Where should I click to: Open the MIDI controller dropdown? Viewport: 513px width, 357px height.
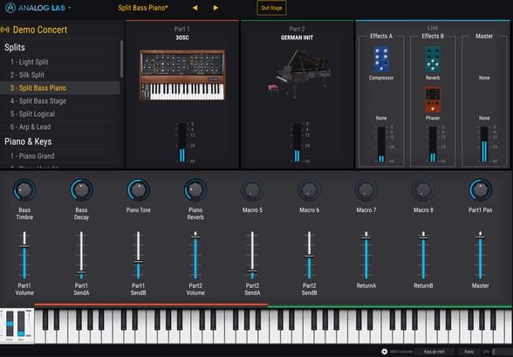[434, 352]
